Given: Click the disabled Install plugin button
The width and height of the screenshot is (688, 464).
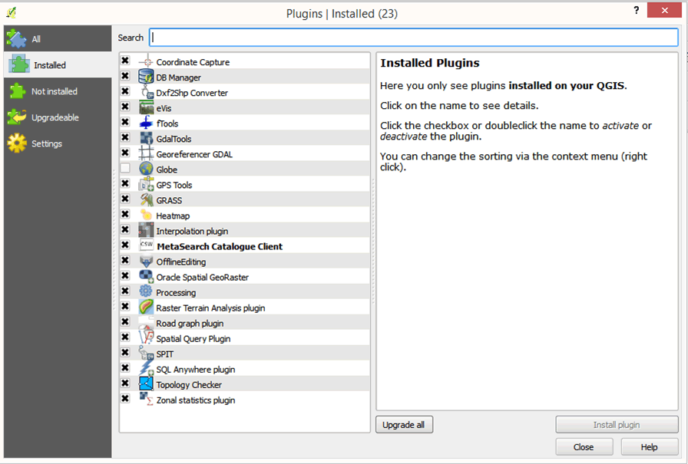Looking at the screenshot, I should point(617,425).
